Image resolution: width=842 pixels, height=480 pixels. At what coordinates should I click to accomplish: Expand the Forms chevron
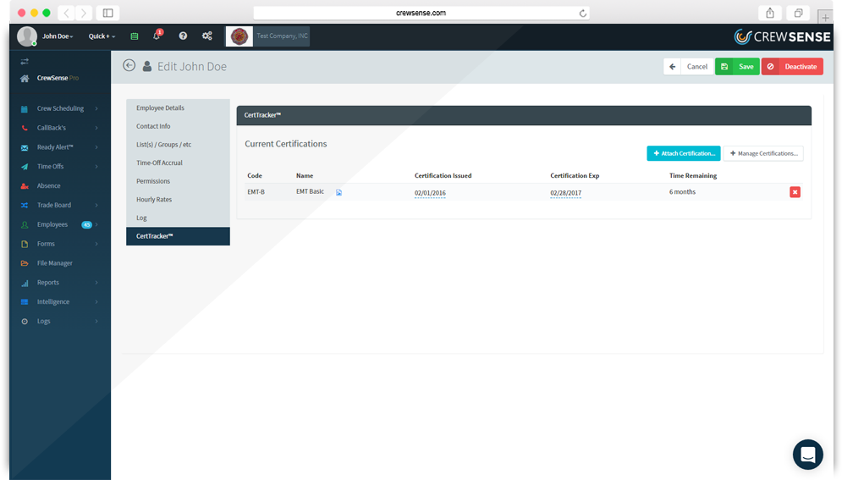[96, 244]
